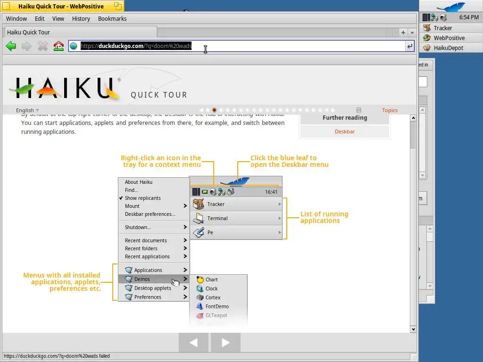
Task: Click ProcessController CPU bars tray icon
Action: pyautogui.click(x=426, y=17)
